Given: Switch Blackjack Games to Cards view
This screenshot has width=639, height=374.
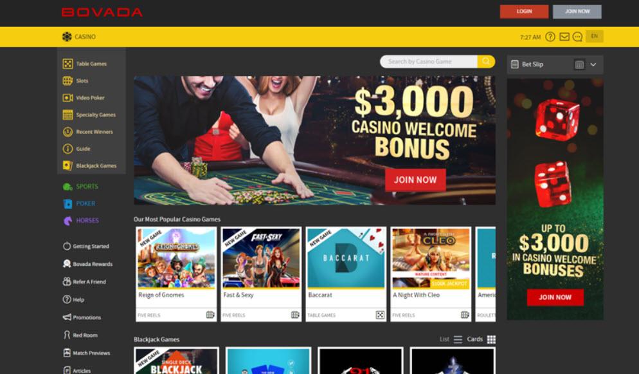Looking at the screenshot, I should (482, 339).
